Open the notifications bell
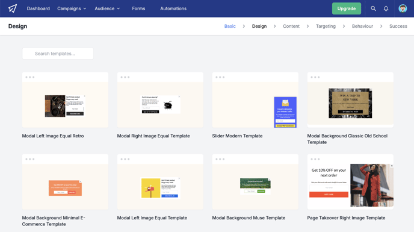Viewport: 414px width, 232px height. (x=386, y=8)
